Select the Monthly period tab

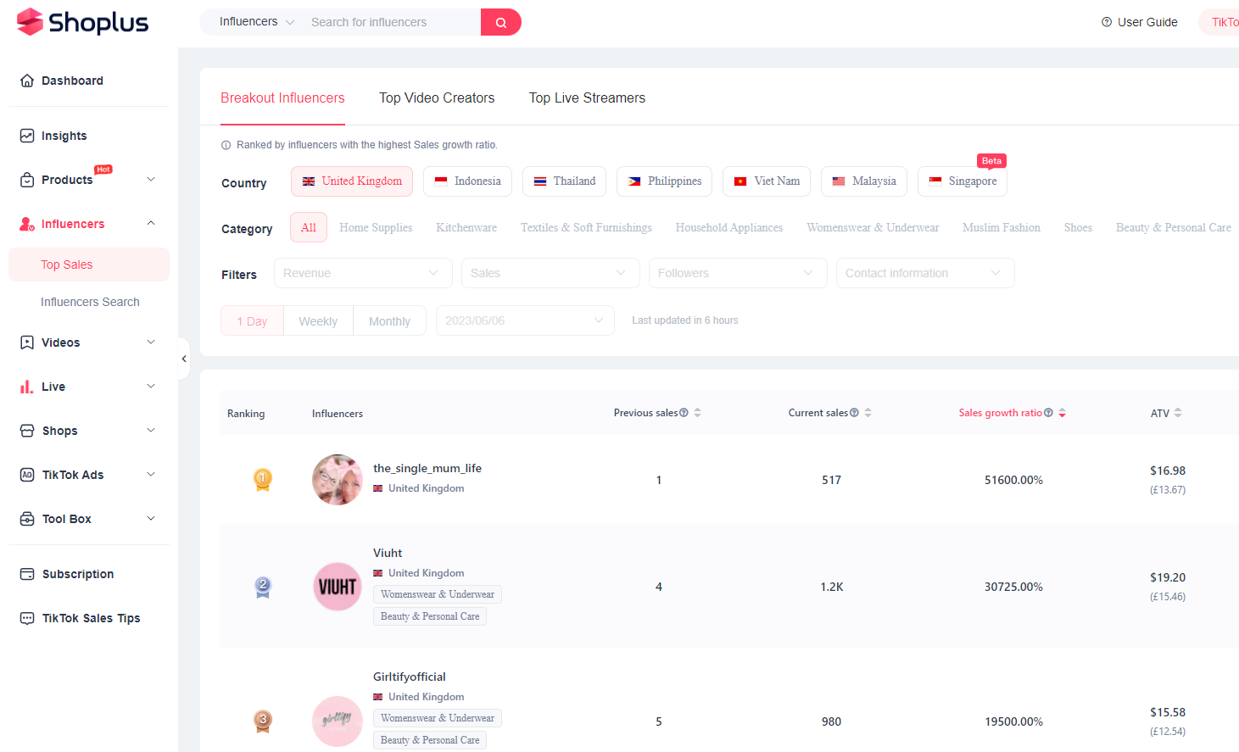[389, 321]
